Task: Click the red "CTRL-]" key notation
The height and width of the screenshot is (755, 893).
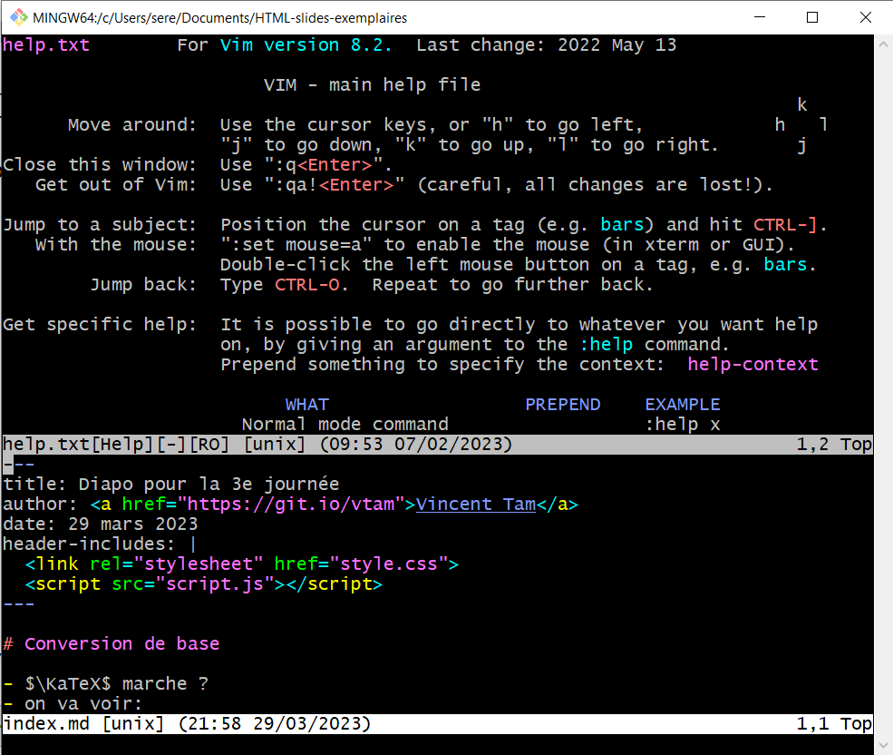Action: coord(789,225)
